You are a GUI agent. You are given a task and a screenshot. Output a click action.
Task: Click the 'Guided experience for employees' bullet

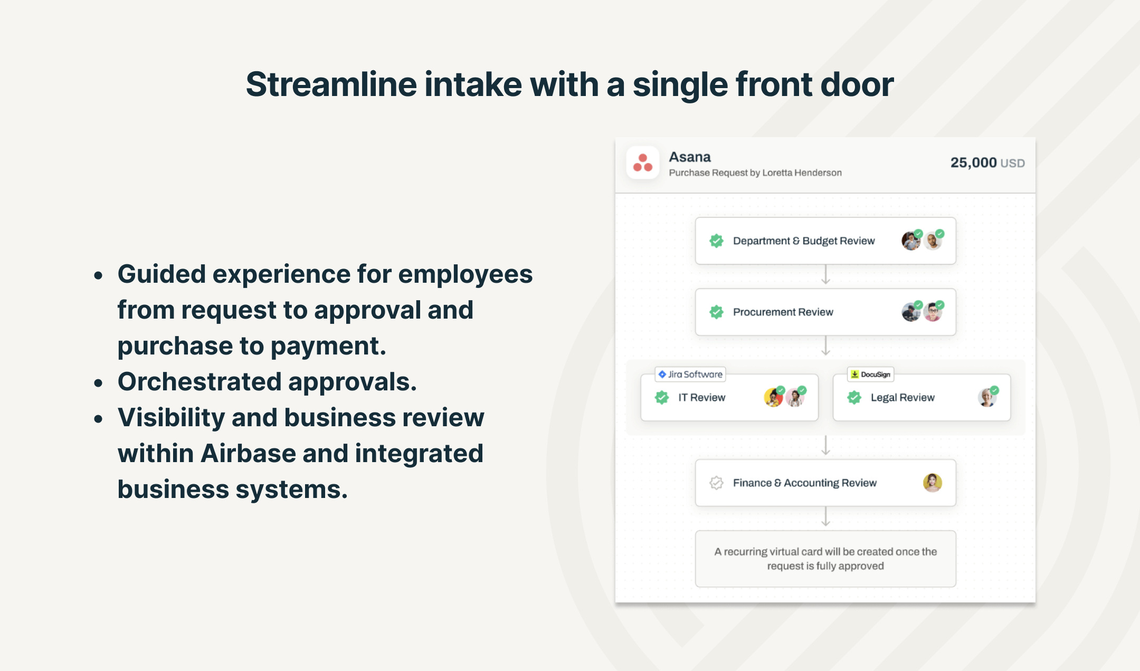tap(325, 310)
